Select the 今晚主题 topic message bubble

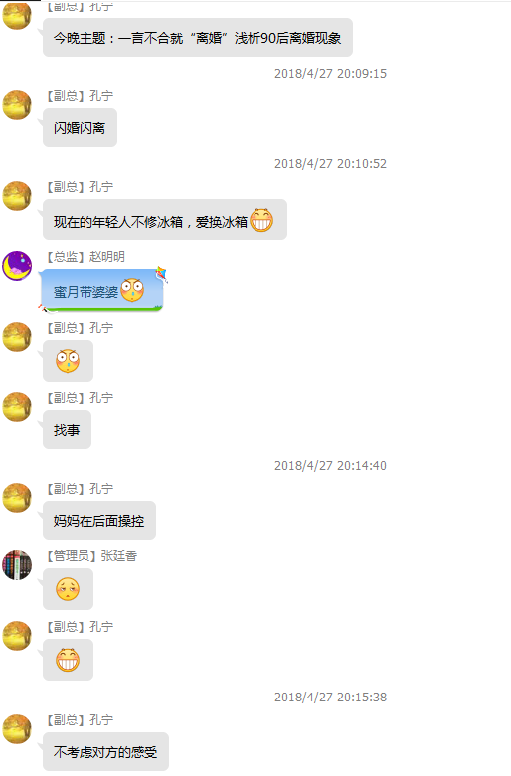(198, 38)
